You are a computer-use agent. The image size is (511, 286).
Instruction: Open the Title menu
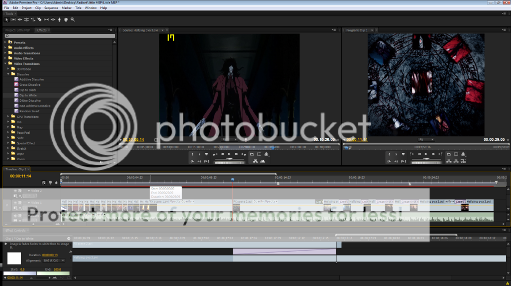point(78,8)
